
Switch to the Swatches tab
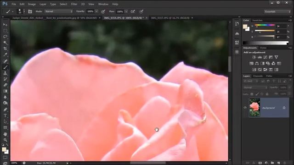pos(257,20)
